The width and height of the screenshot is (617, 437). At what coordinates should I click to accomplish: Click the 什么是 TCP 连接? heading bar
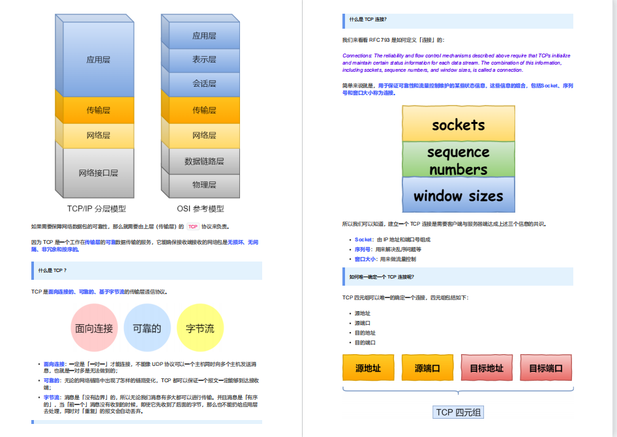458,21
